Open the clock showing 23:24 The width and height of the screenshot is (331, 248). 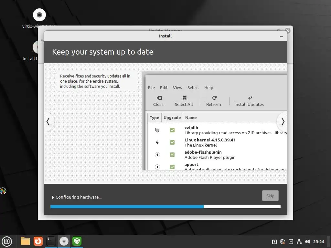pos(318,242)
